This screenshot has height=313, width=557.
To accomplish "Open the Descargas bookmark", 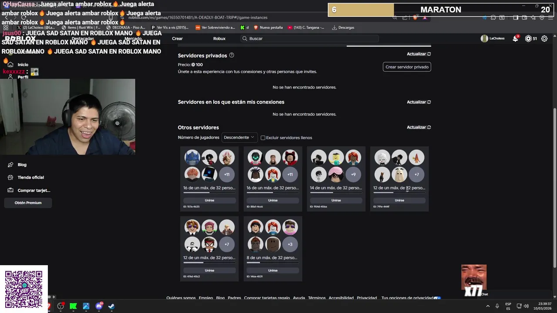I will point(343,27).
